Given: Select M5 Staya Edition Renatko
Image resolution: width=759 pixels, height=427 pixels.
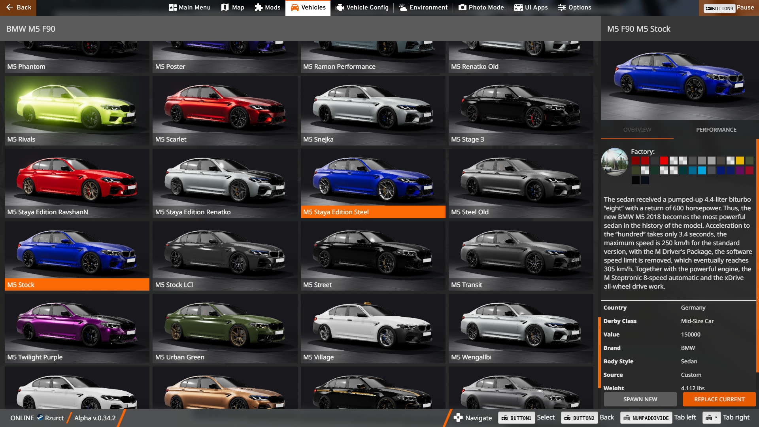Looking at the screenshot, I should (225, 183).
